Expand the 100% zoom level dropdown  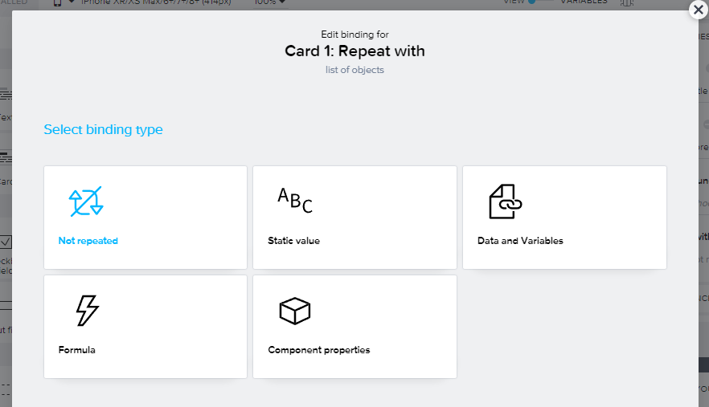click(x=270, y=2)
